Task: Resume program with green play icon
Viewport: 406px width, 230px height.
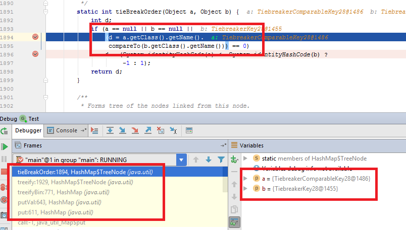Action: (5, 146)
